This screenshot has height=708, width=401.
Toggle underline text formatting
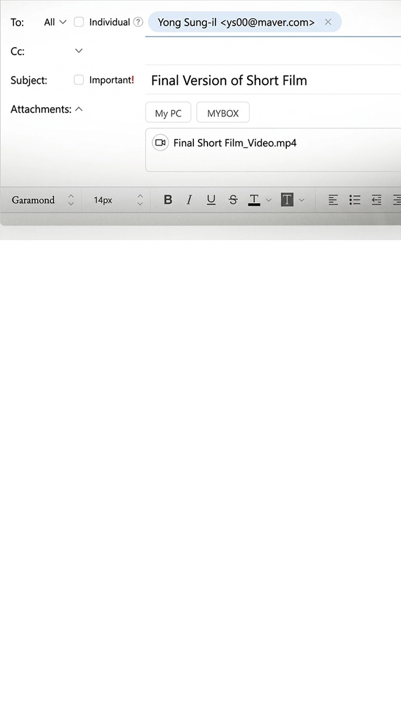click(211, 200)
